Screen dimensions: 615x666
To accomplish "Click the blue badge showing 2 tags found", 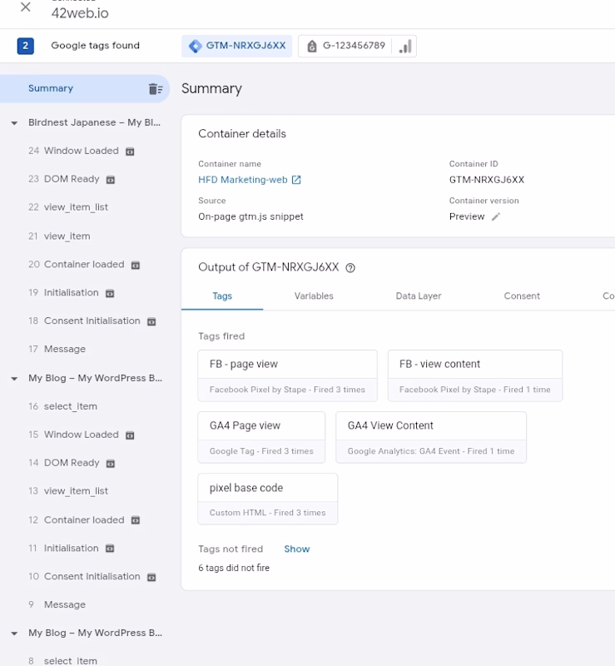I will (x=26, y=46).
